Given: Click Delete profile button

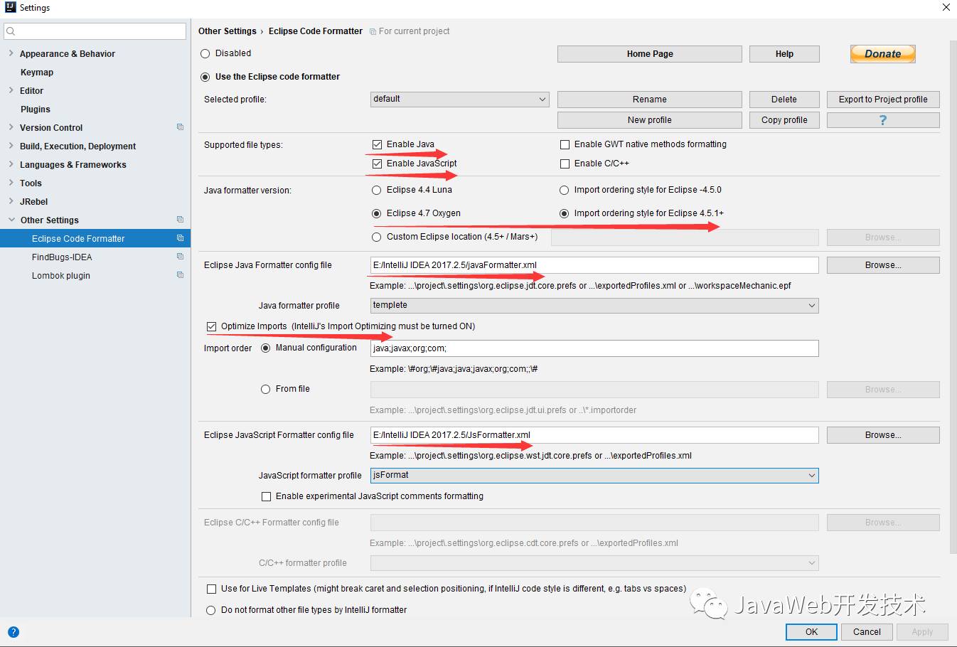Looking at the screenshot, I should [784, 100].
